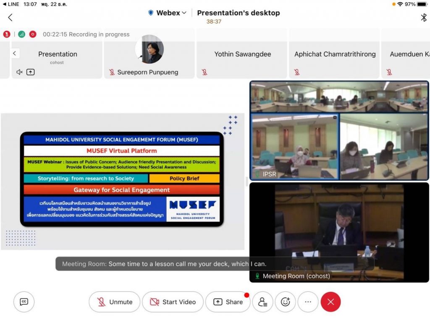Select Sureeporn Punpueng's avatar photo

point(149,49)
